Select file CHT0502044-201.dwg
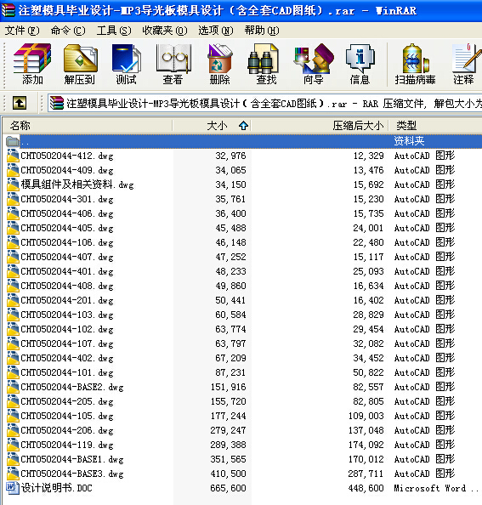 tap(67, 300)
